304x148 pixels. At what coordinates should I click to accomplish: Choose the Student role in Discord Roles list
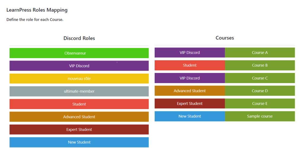79,104
